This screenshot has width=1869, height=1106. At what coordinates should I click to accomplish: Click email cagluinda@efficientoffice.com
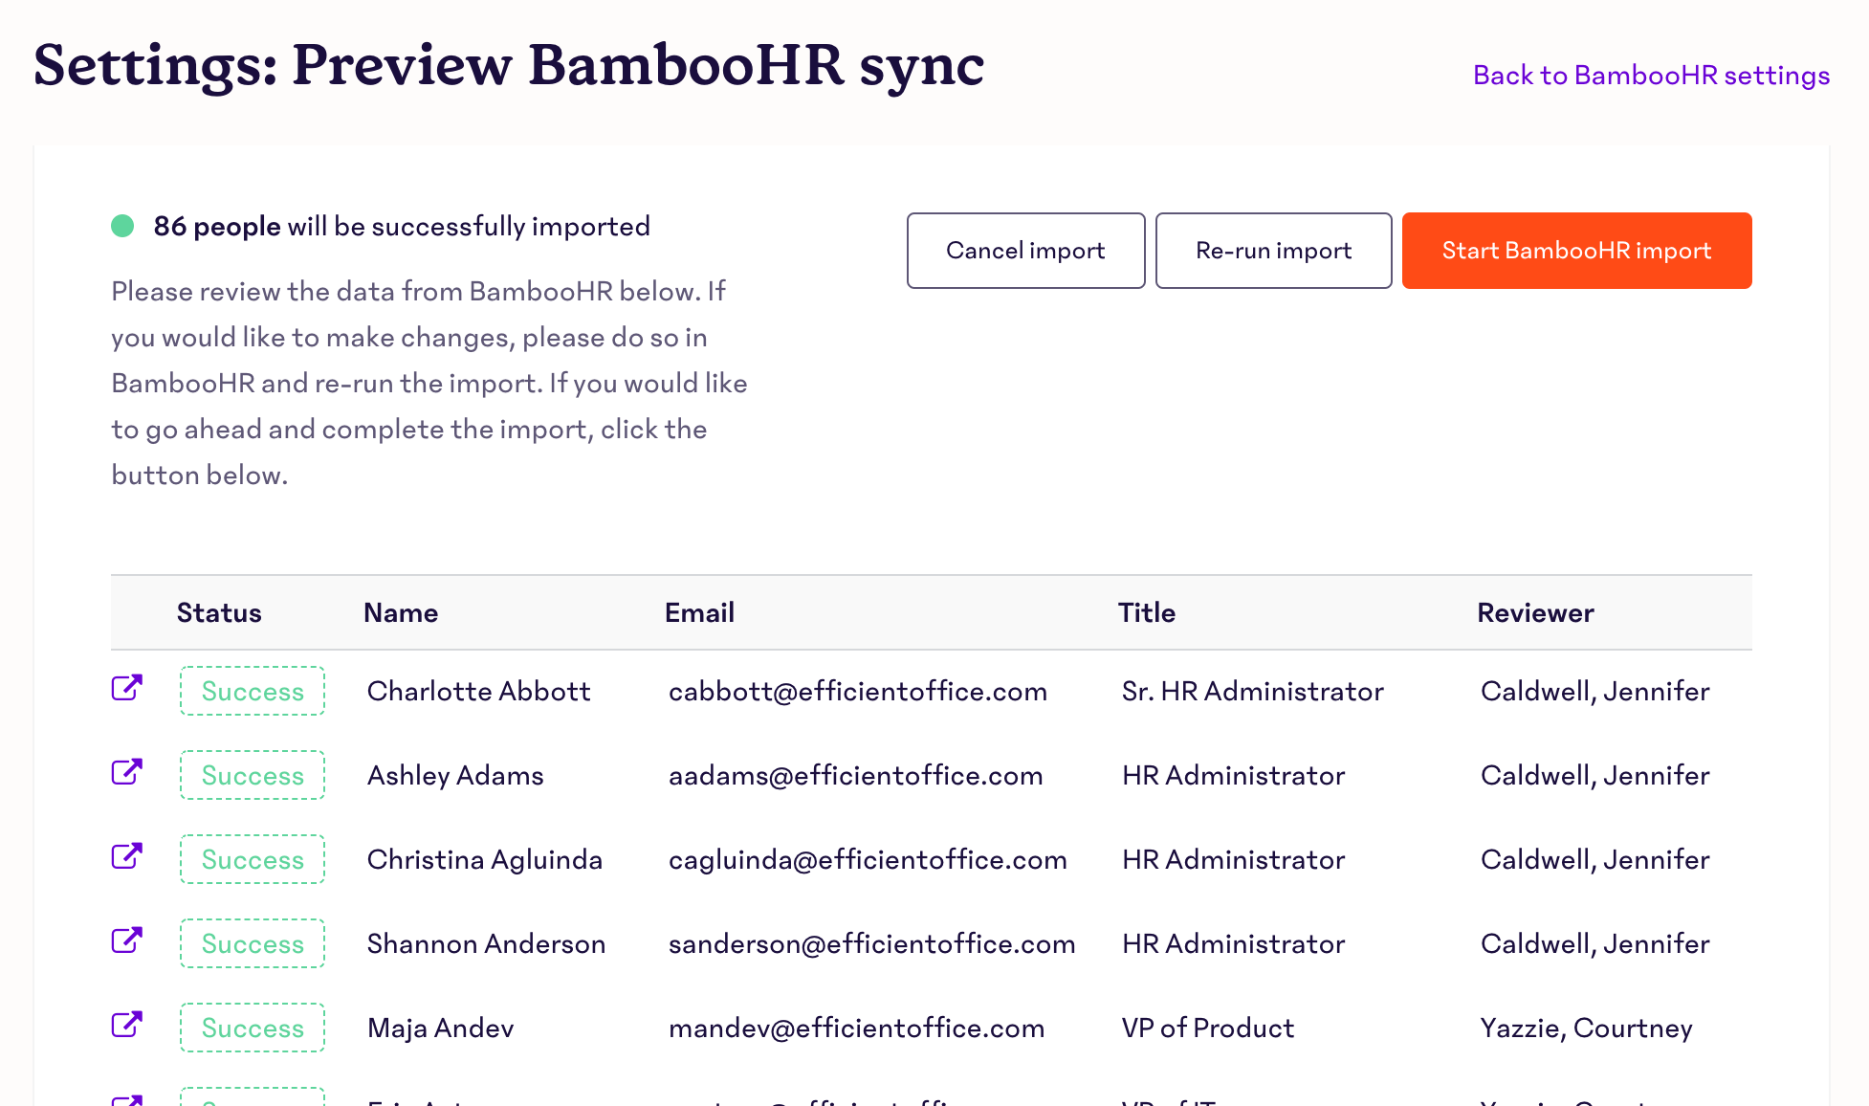pyautogui.click(x=868, y=859)
